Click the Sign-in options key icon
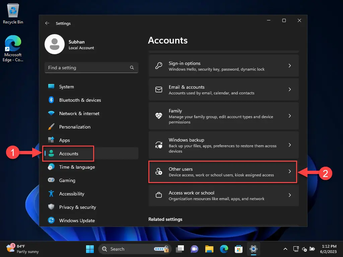The image size is (343, 257). tap(158, 66)
